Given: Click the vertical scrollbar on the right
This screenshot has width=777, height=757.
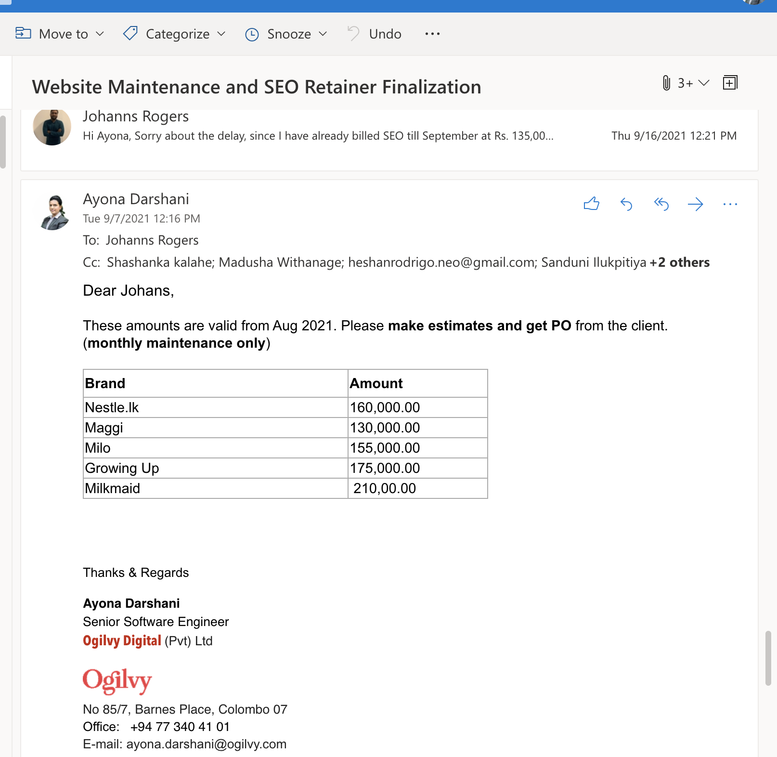Looking at the screenshot, I should click(768, 658).
